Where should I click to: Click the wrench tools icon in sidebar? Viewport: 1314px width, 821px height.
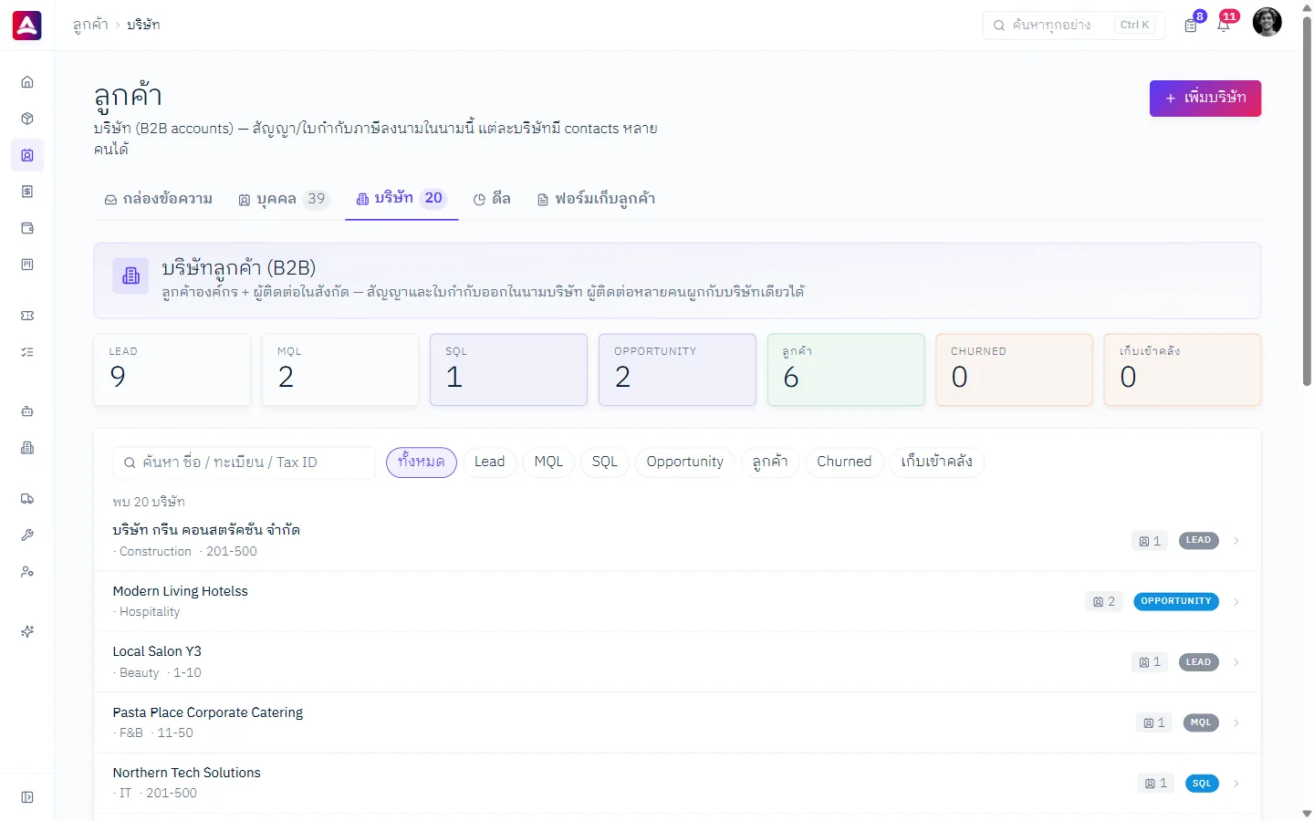pyautogui.click(x=27, y=535)
